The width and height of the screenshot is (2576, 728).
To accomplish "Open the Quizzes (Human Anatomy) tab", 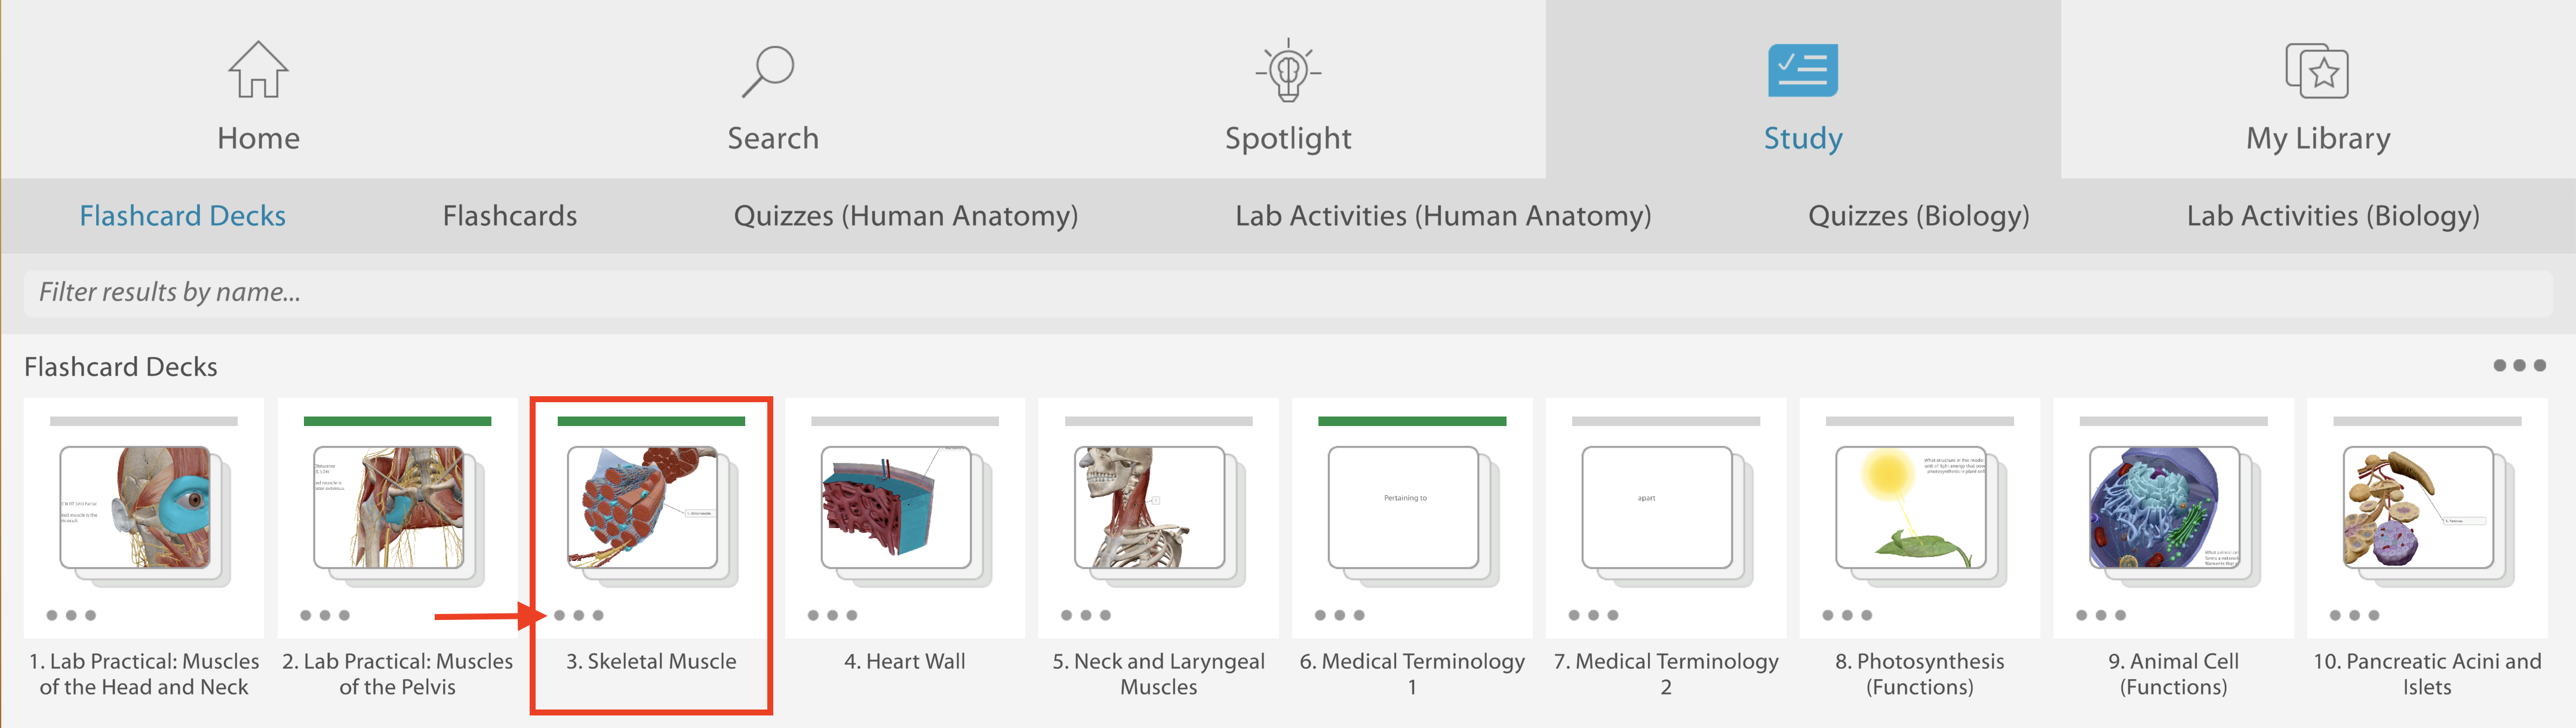I will click(906, 216).
